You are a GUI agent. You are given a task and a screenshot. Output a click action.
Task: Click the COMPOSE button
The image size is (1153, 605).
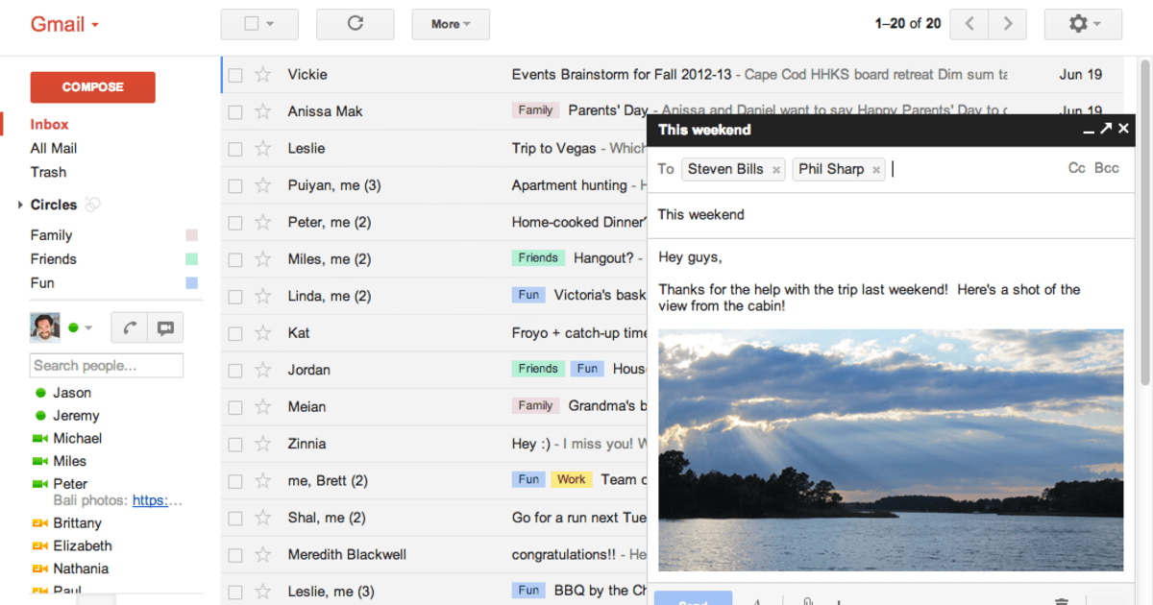point(93,86)
